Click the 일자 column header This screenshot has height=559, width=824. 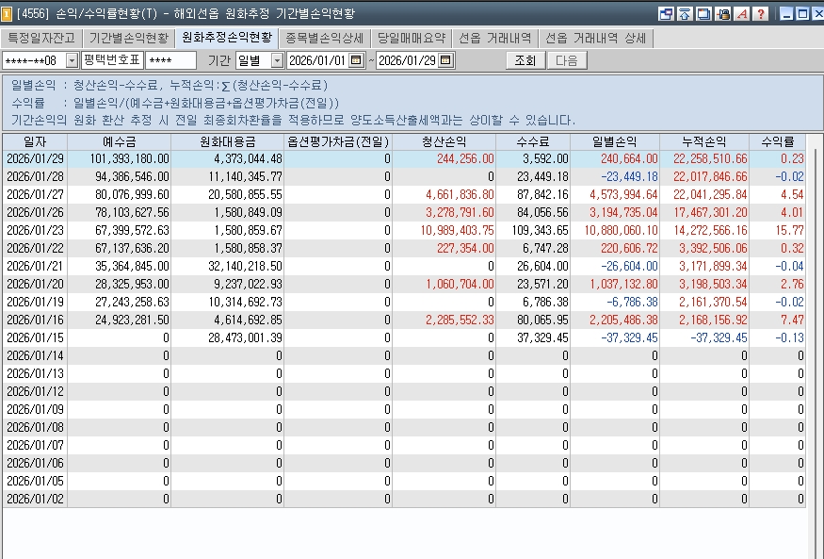coord(35,142)
